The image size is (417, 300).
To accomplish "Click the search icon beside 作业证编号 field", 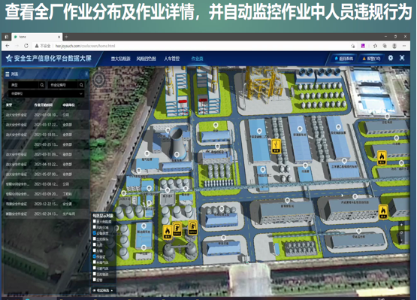I will click(81, 85).
